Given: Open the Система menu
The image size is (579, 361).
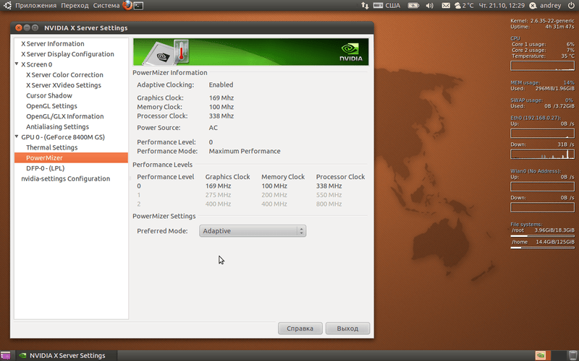Looking at the screenshot, I should (x=106, y=5).
